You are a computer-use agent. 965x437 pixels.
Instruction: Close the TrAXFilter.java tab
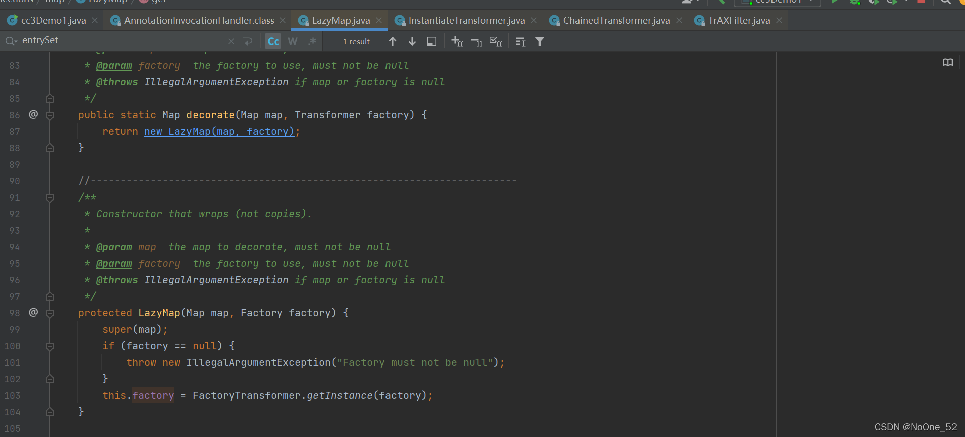click(779, 20)
